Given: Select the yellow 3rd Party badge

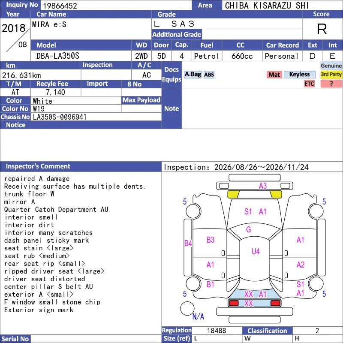Looking at the screenshot, I should click(331, 75).
